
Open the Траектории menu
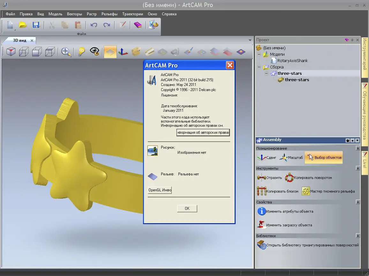(x=132, y=14)
